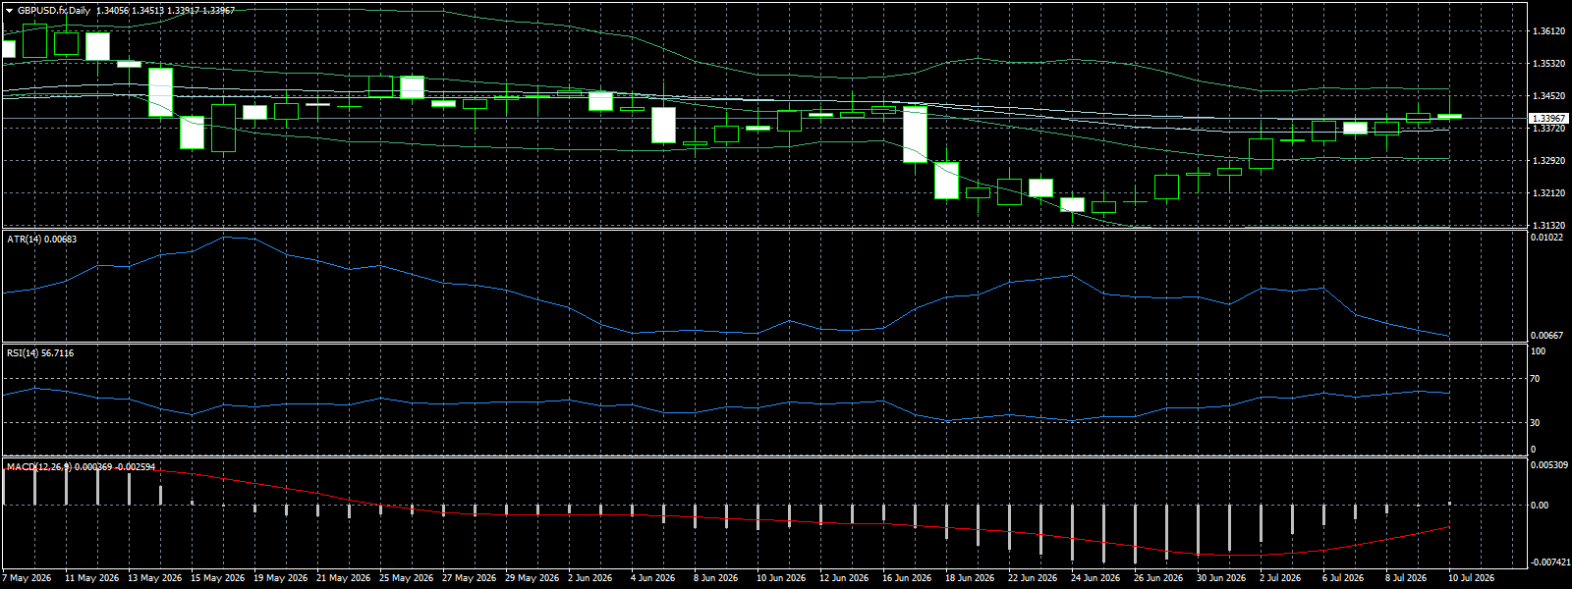This screenshot has width=1572, height=589.
Task: Select the RSI(14) 56.7116 indicator label
Action: click(x=40, y=353)
